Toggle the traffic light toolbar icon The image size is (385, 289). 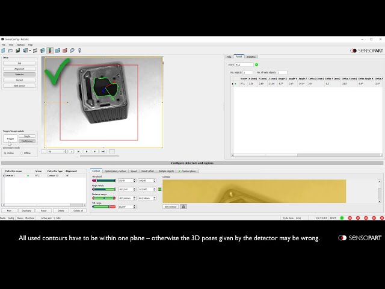coord(50,51)
